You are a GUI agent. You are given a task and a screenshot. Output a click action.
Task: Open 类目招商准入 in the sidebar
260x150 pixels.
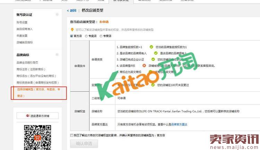click(25, 29)
